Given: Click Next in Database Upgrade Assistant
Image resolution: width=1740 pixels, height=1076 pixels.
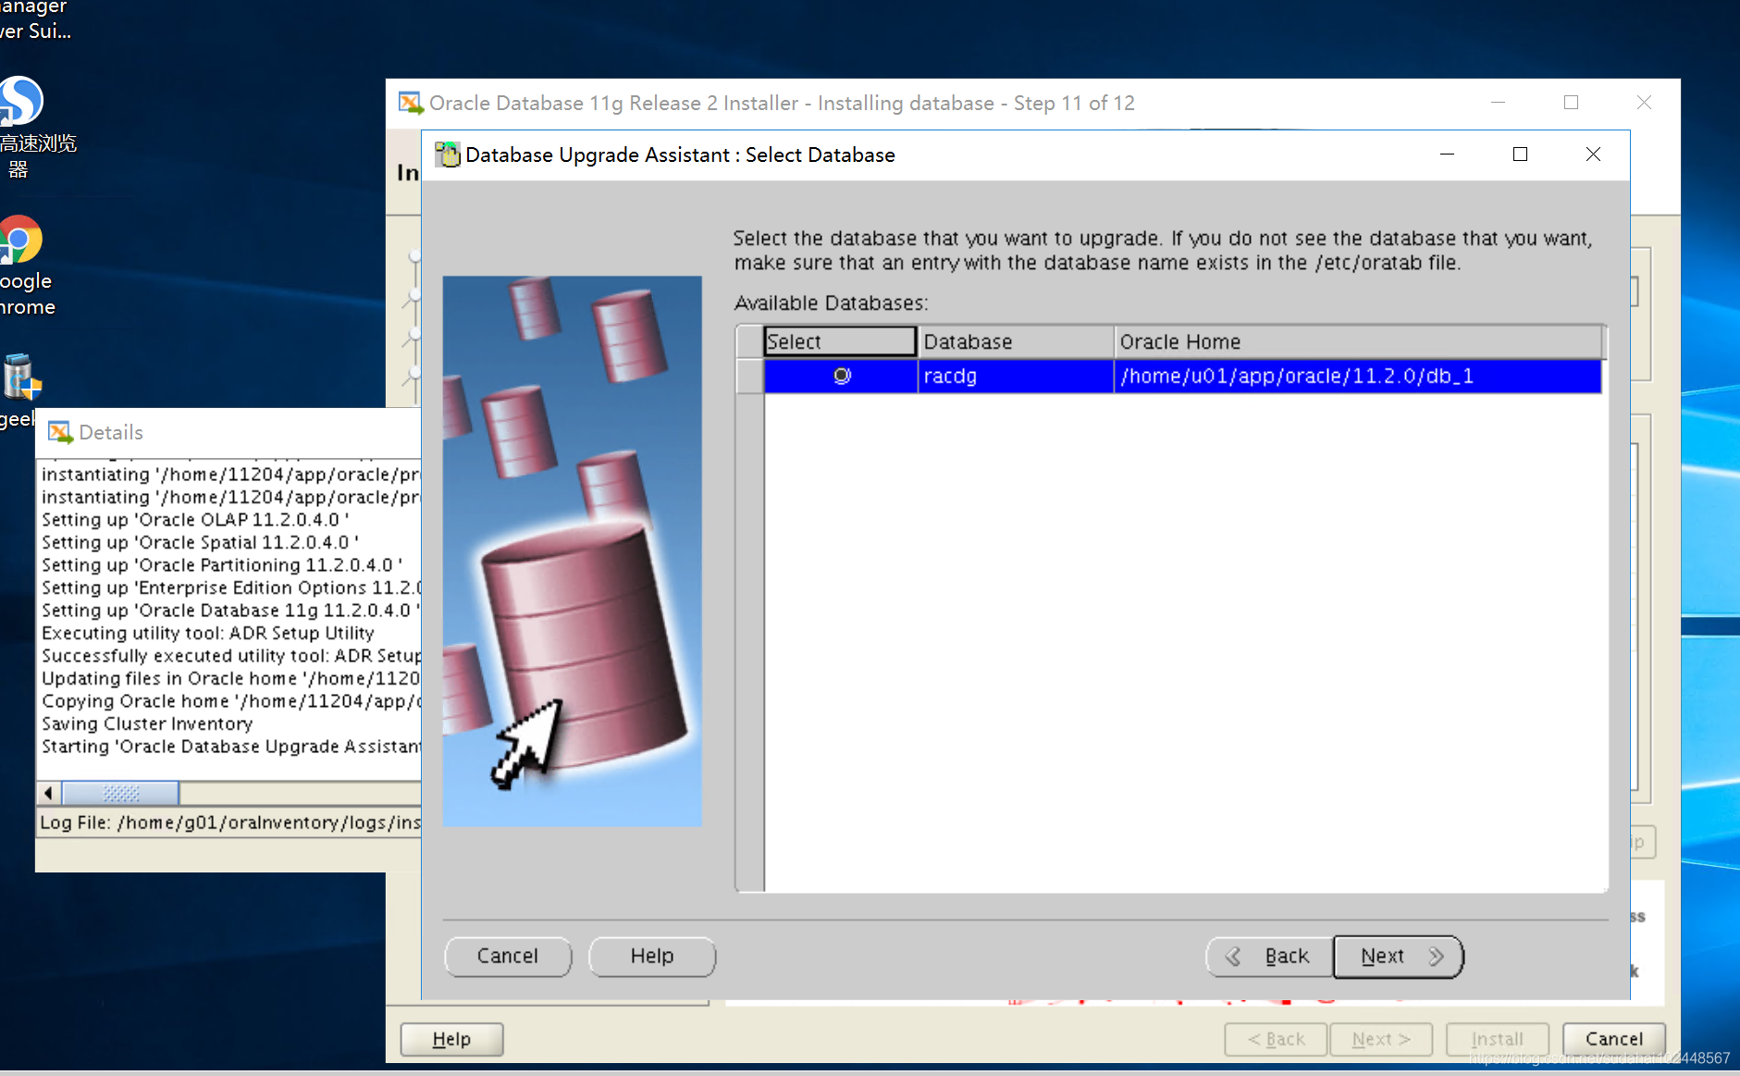Looking at the screenshot, I should tap(1398, 956).
